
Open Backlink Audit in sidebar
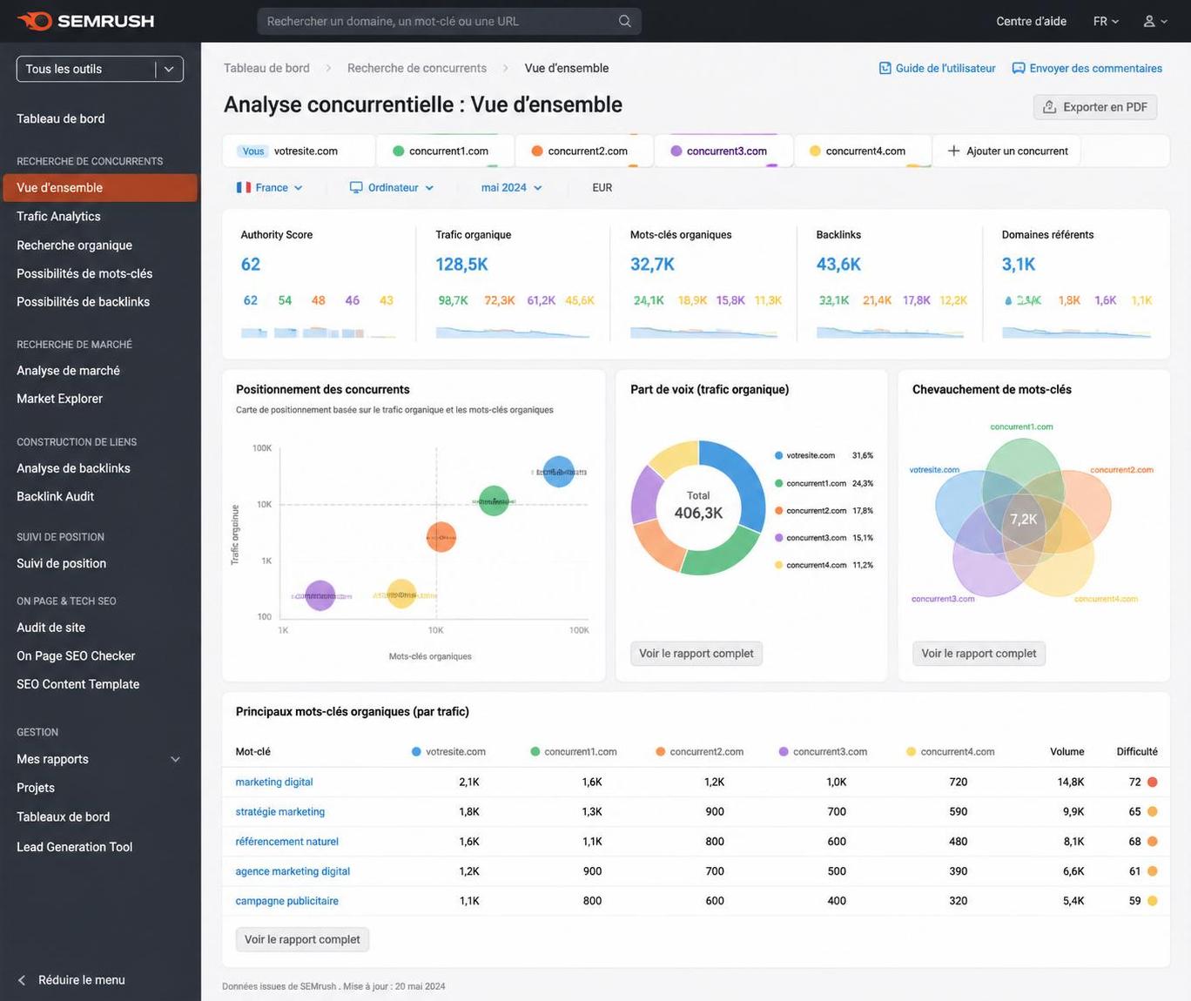pos(55,496)
